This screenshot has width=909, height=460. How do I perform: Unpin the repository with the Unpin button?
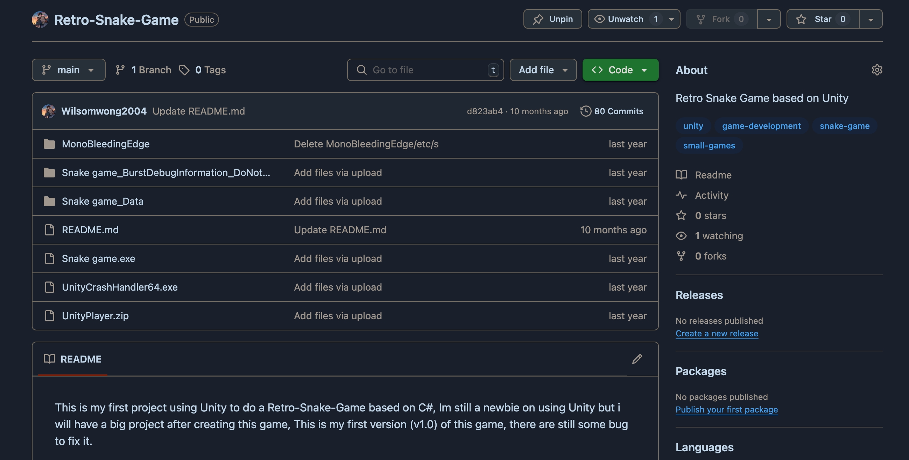pos(552,19)
